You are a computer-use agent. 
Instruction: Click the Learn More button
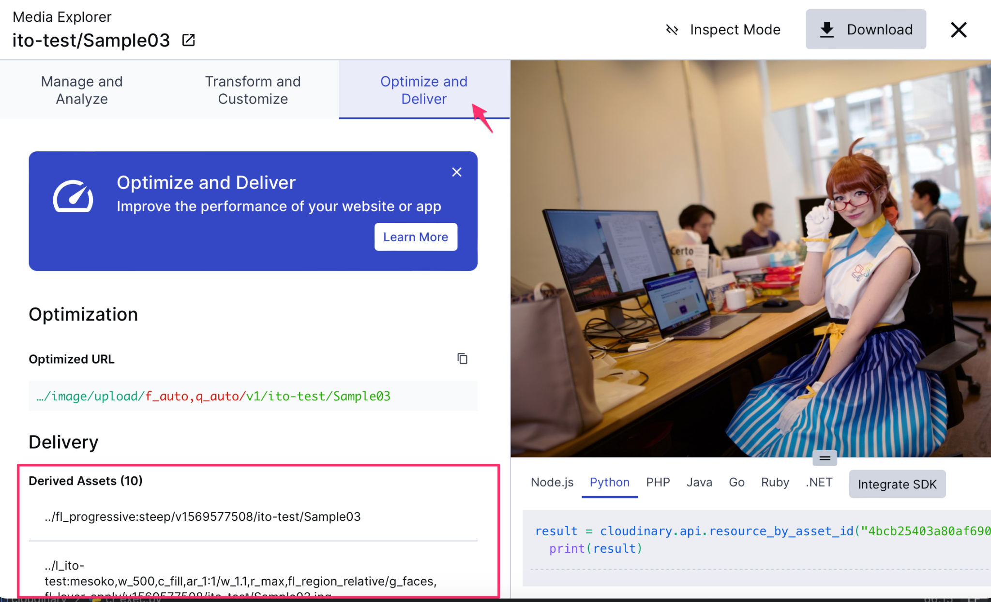[416, 237]
